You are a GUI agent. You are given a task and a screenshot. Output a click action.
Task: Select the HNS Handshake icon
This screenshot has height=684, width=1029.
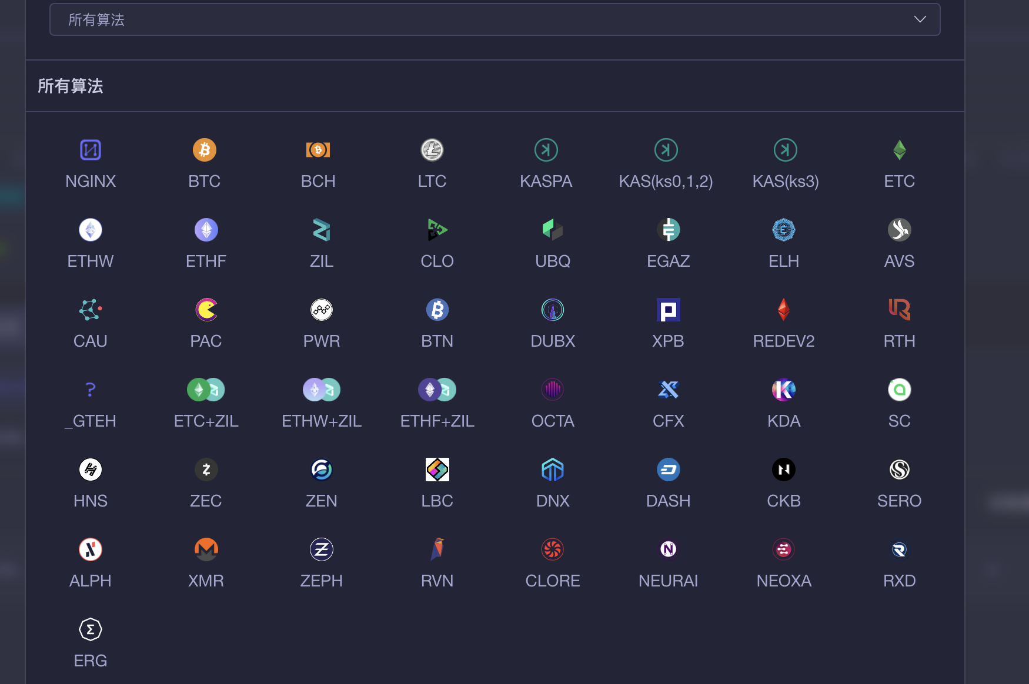click(91, 470)
